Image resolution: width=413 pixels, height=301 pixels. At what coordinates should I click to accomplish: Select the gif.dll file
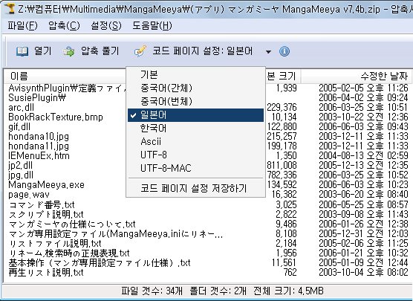pos(19,127)
